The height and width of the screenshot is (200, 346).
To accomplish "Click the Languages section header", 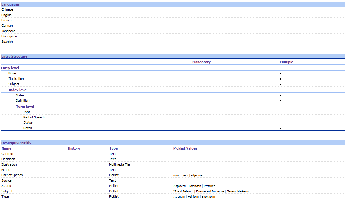I will (x=173, y=4).
